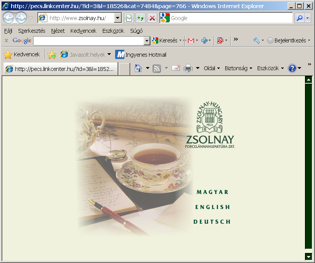Open the Súgó menu

tap(136, 31)
